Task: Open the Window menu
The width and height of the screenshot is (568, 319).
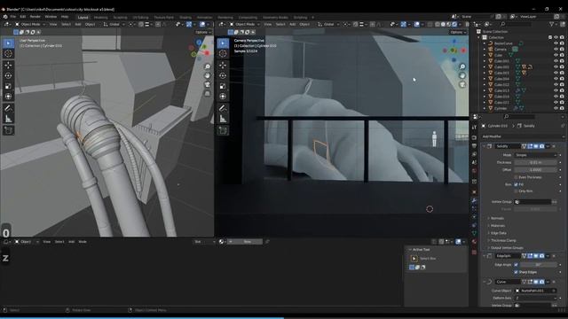Action: pos(51,17)
